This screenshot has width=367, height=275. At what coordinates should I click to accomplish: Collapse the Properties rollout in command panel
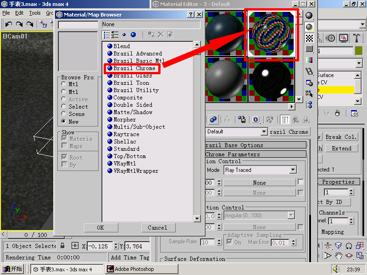339,182
